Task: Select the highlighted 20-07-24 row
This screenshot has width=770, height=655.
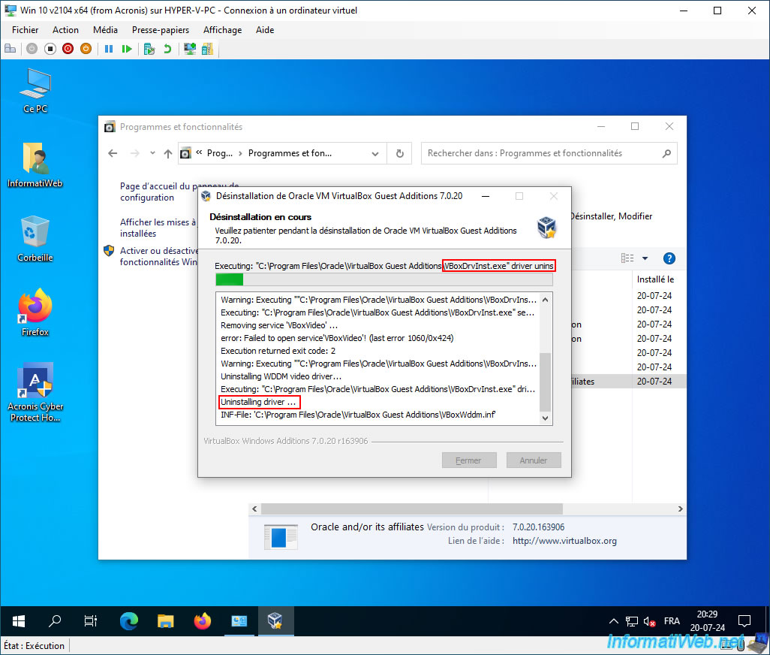Action: (x=654, y=382)
